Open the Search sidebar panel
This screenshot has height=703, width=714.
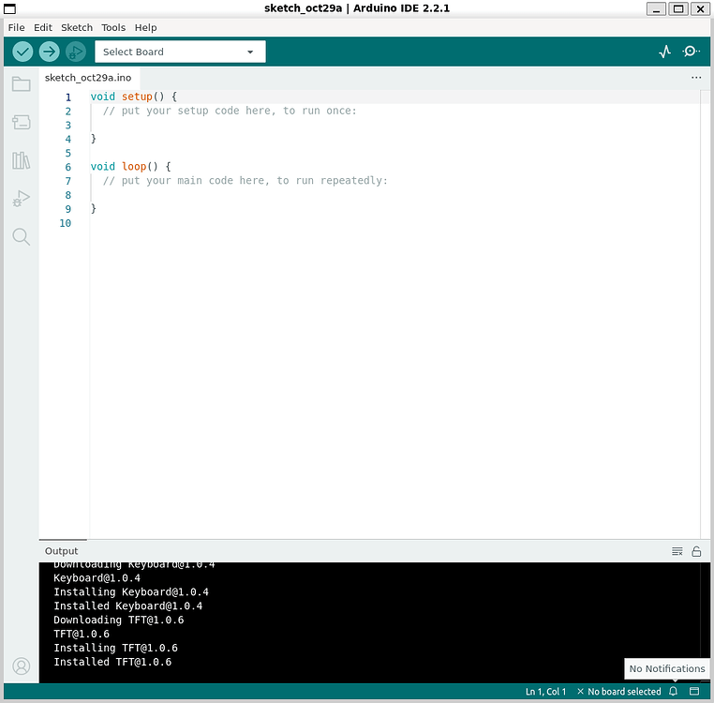tap(21, 236)
